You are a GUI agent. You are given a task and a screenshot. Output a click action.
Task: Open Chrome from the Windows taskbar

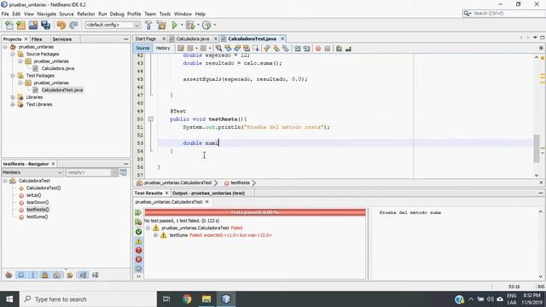click(187, 299)
